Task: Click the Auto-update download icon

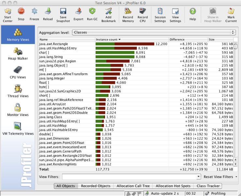Action: (147, 193)
